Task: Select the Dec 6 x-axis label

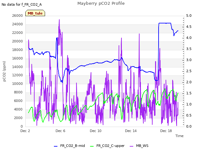Action: pos(60,131)
